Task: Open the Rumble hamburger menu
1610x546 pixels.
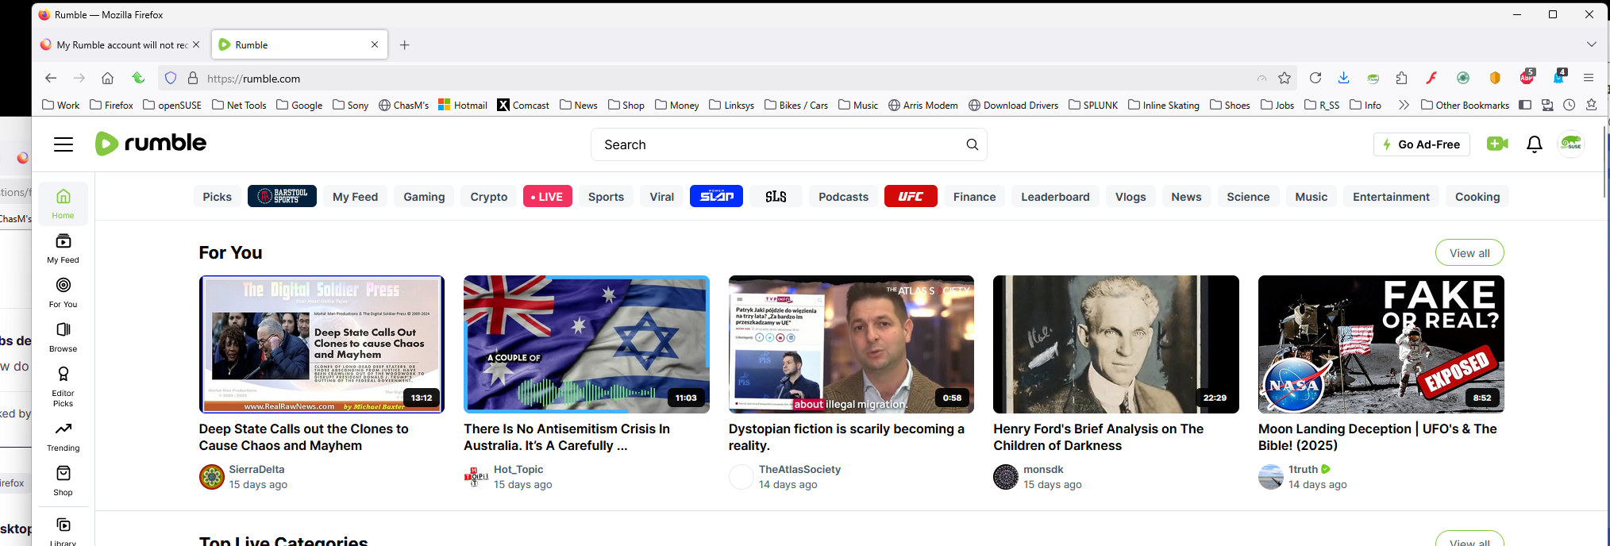Action: 64,144
